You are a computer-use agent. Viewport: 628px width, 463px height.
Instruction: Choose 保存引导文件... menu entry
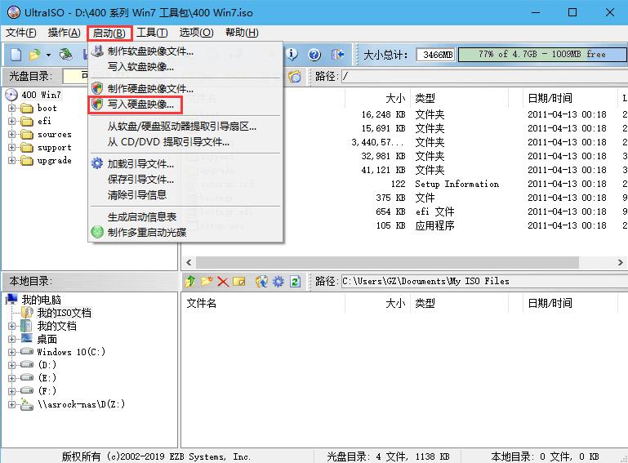185,180
